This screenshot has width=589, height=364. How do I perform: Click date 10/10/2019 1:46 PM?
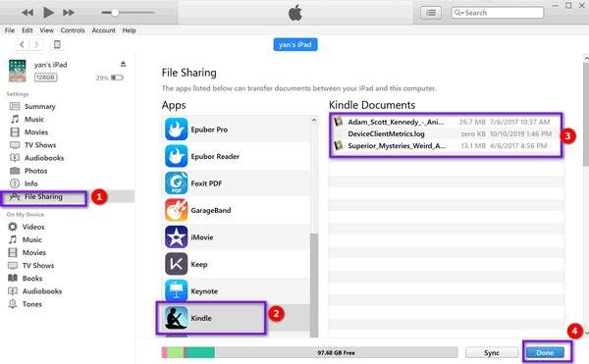[x=520, y=134]
